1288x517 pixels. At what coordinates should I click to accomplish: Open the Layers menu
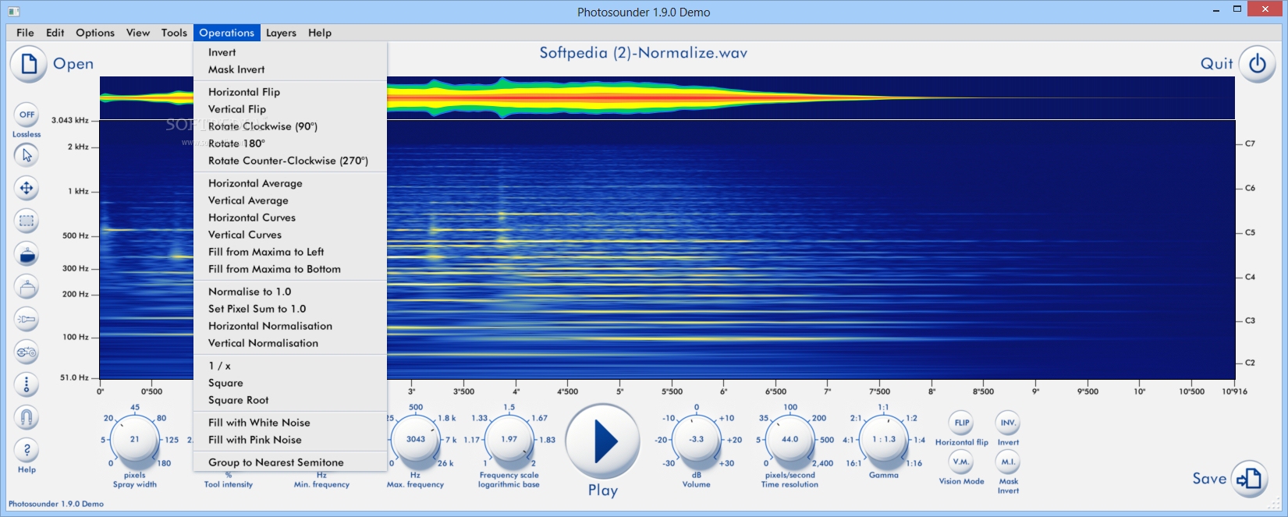tap(281, 33)
